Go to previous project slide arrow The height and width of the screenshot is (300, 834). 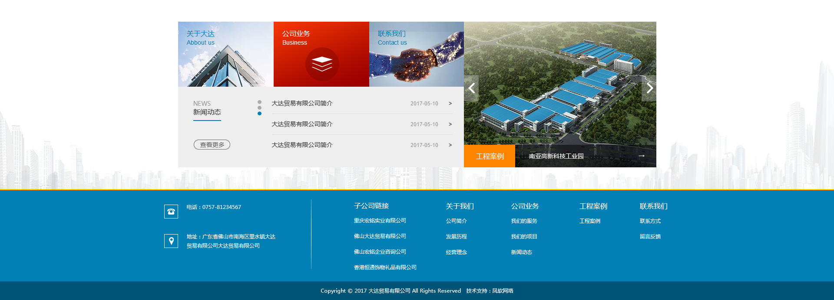click(x=472, y=88)
